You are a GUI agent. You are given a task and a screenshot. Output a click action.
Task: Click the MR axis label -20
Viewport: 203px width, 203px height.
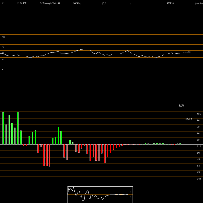(x=198, y=153)
